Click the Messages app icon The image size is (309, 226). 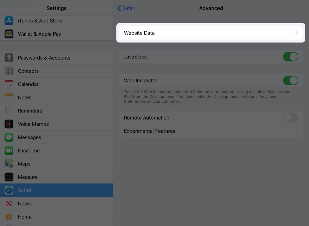[x=9, y=137]
